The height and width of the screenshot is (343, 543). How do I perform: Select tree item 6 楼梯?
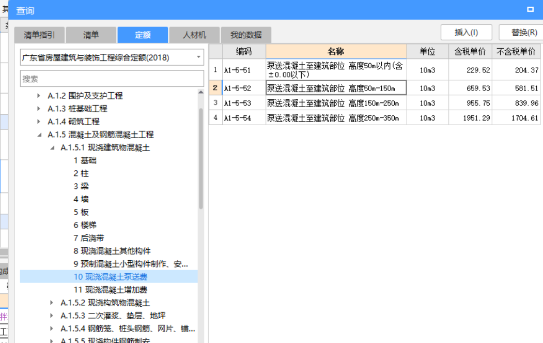85,225
